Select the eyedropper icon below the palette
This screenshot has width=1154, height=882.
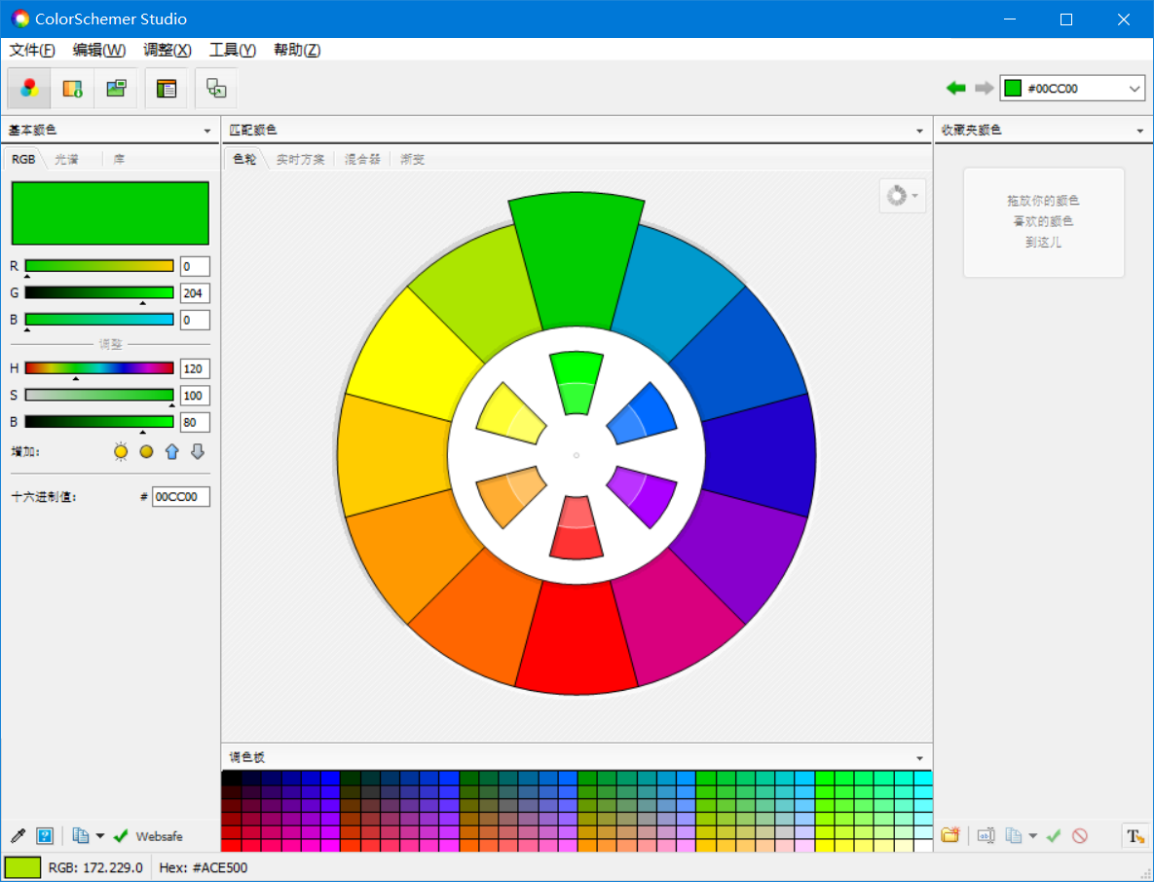click(17, 835)
